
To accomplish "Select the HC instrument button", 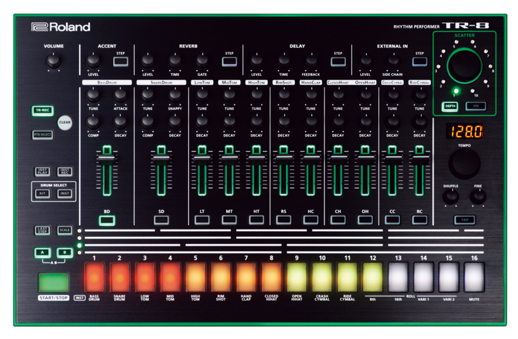I will [311, 220].
